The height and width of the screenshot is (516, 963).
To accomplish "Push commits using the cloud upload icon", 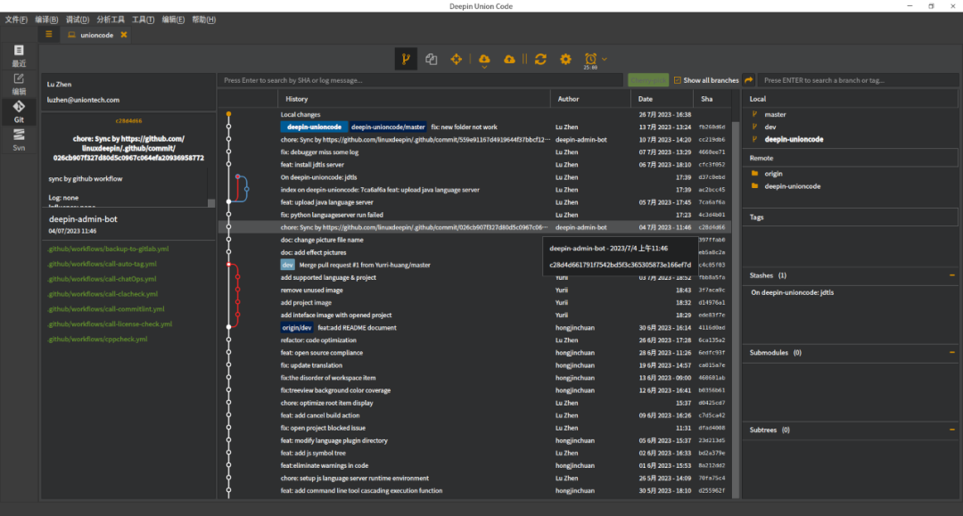I will (x=508, y=59).
